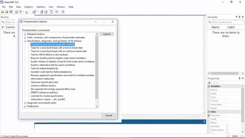The width and height of the screenshot is (245, 138).
Task: Close the Variables panel with its X
Action: (x=243, y=17)
